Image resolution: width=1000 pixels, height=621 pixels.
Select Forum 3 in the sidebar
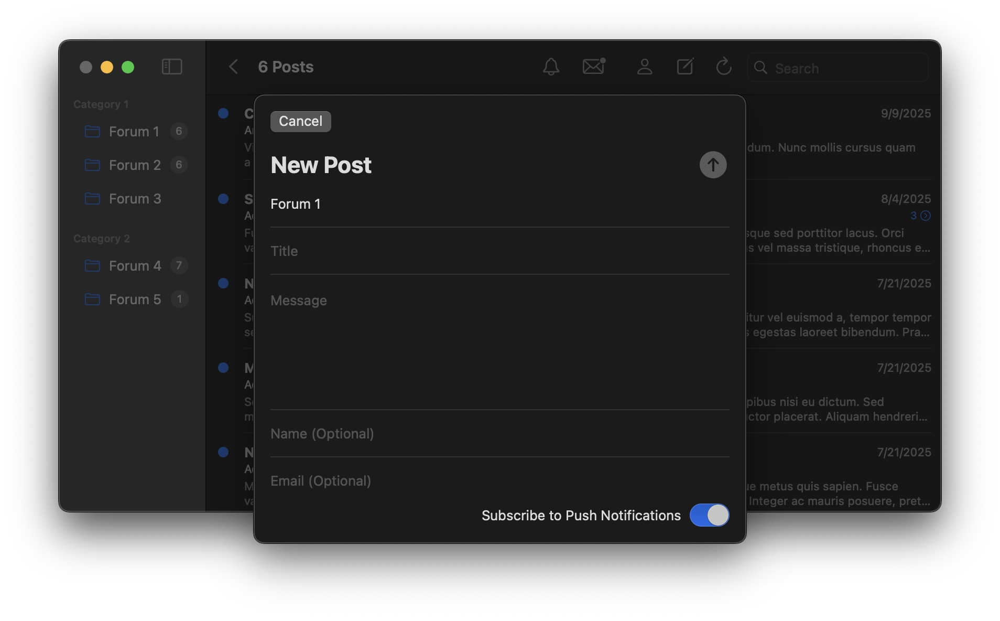coord(135,199)
